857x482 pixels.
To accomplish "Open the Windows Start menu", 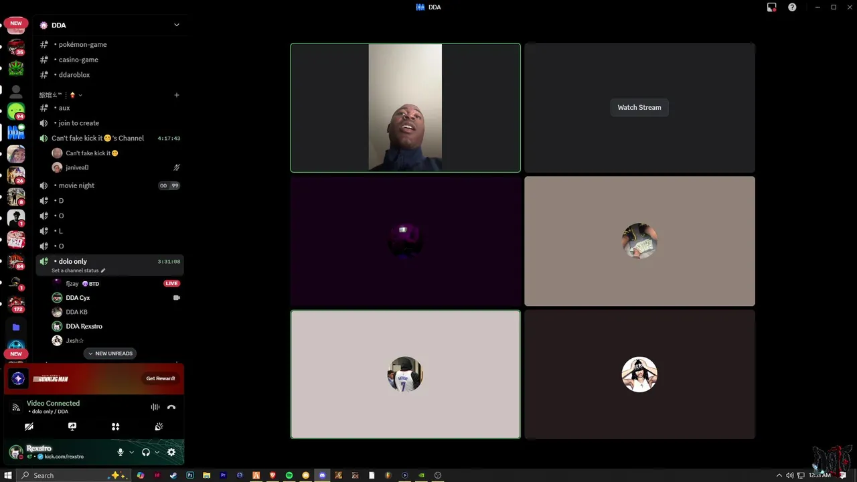I will (x=7, y=475).
